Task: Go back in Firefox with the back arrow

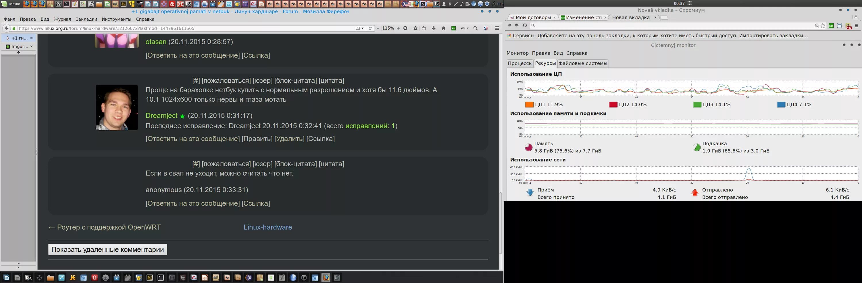Action: [6, 28]
